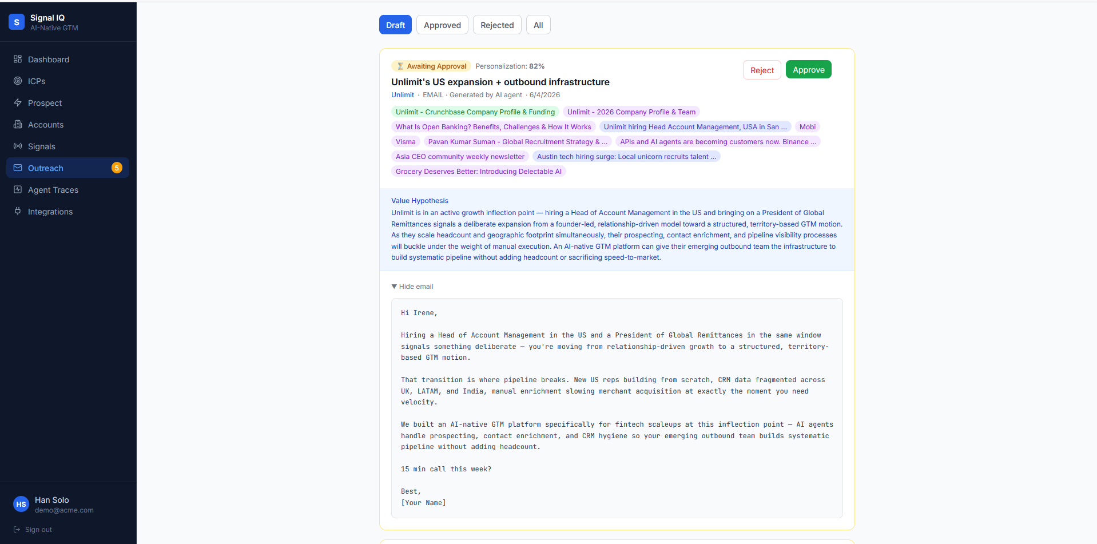Open the ICPs sidebar item

pos(67,81)
